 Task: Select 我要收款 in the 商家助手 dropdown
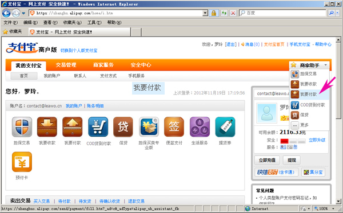tap(309, 84)
